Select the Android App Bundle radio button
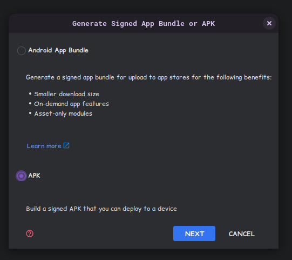 (x=22, y=51)
